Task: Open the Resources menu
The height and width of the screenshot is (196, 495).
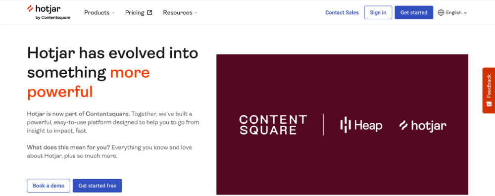Action: [x=180, y=13]
